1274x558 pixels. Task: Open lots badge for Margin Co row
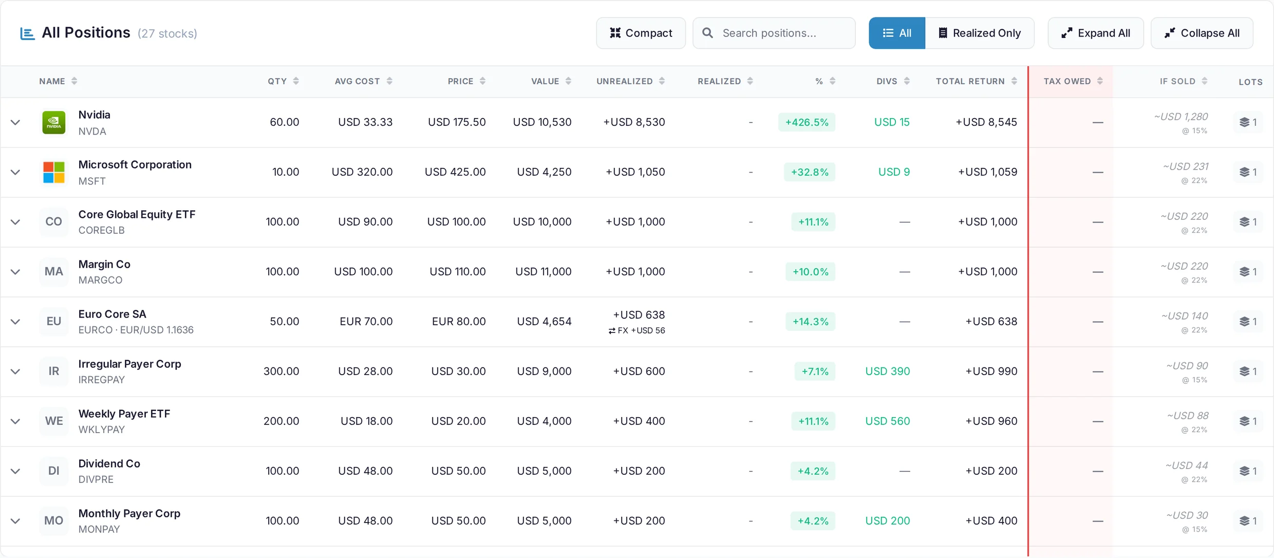click(x=1248, y=272)
